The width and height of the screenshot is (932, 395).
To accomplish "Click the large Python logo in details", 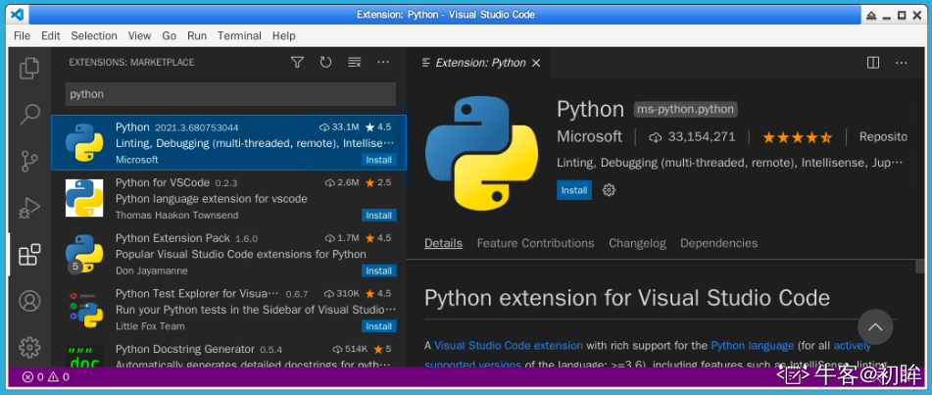I will pyautogui.click(x=482, y=154).
